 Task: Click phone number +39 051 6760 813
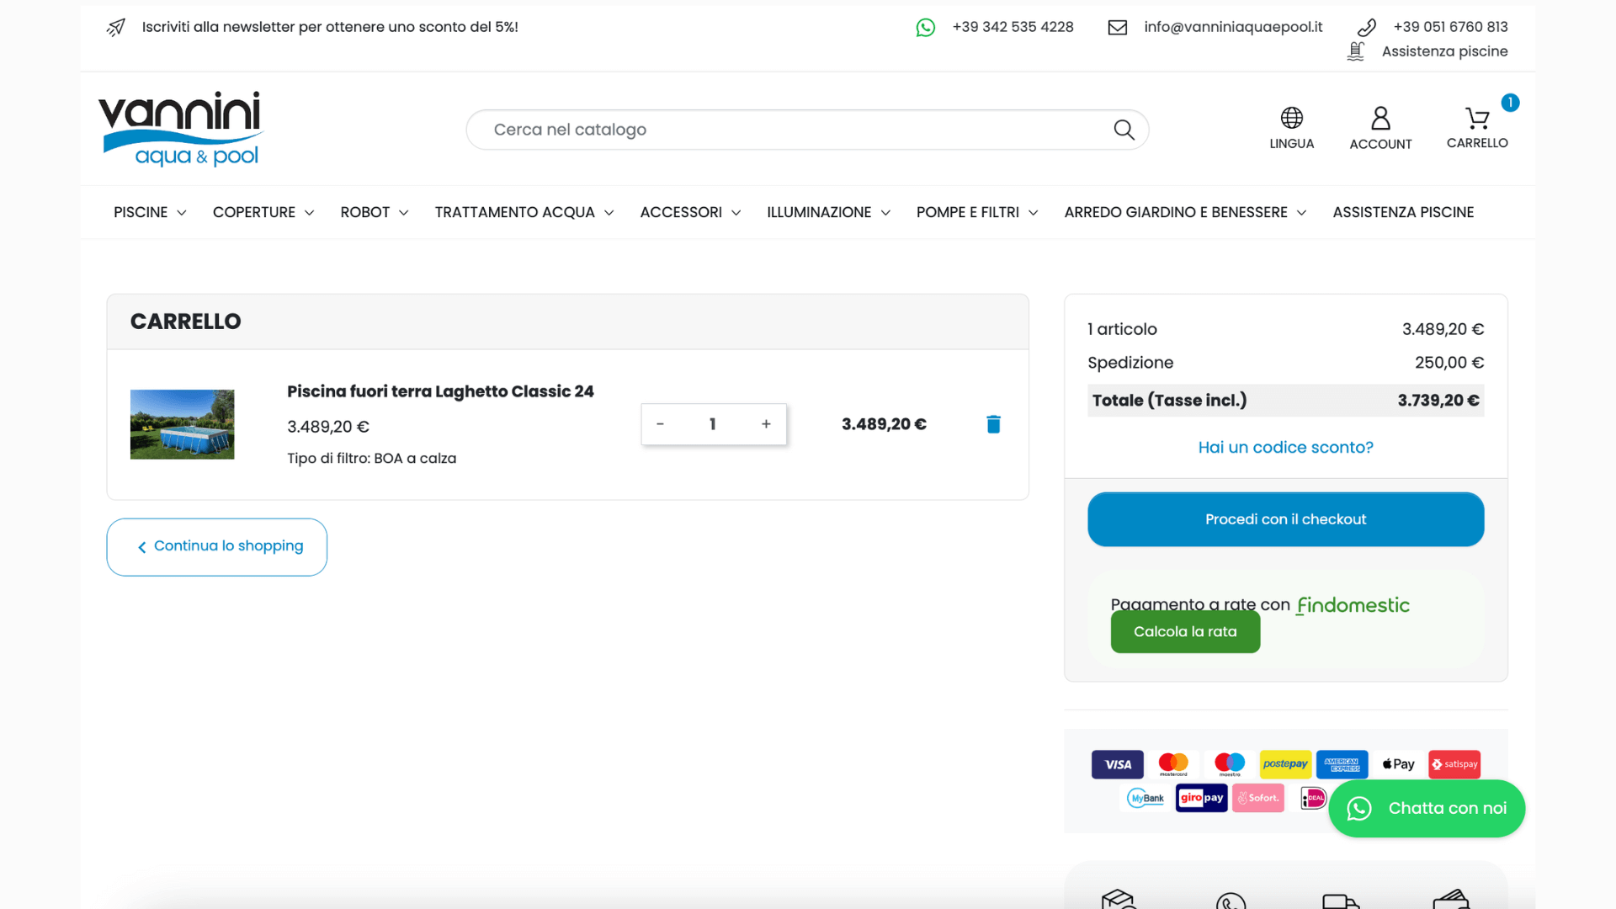pyautogui.click(x=1450, y=27)
